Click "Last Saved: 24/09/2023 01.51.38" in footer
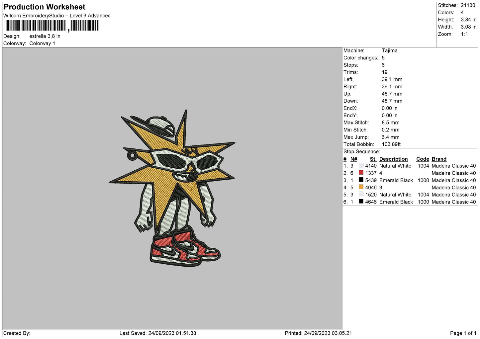The width and height of the screenshot is (480, 339). pyautogui.click(x=158, y=333)
